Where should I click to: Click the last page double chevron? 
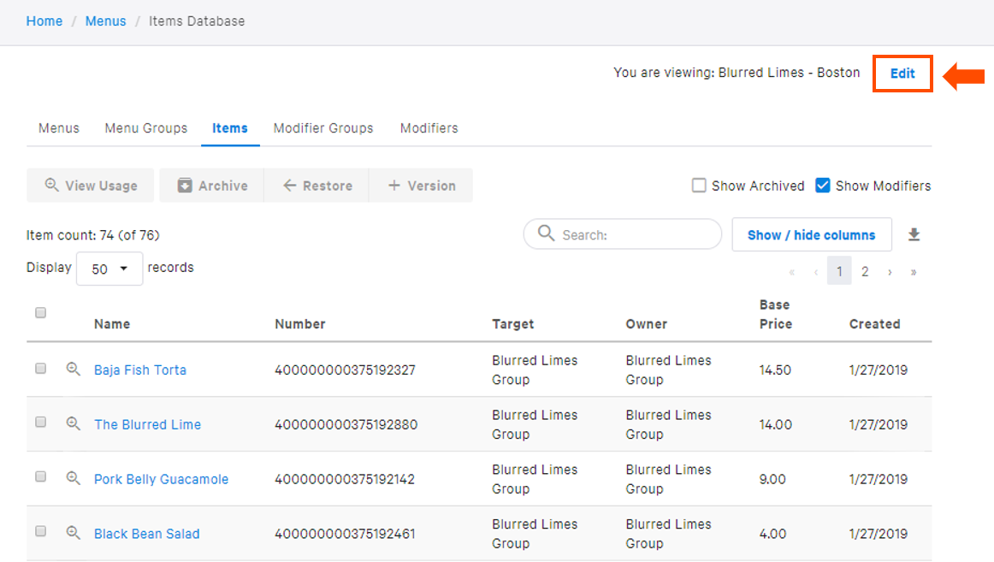[x=914, y=270]
